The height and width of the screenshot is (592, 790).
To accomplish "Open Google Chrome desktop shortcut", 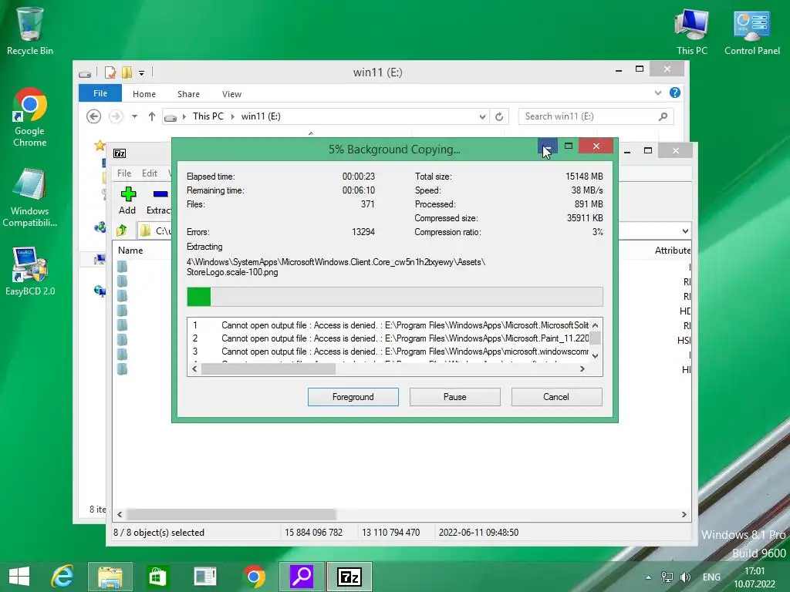I will tap(30, 117).
